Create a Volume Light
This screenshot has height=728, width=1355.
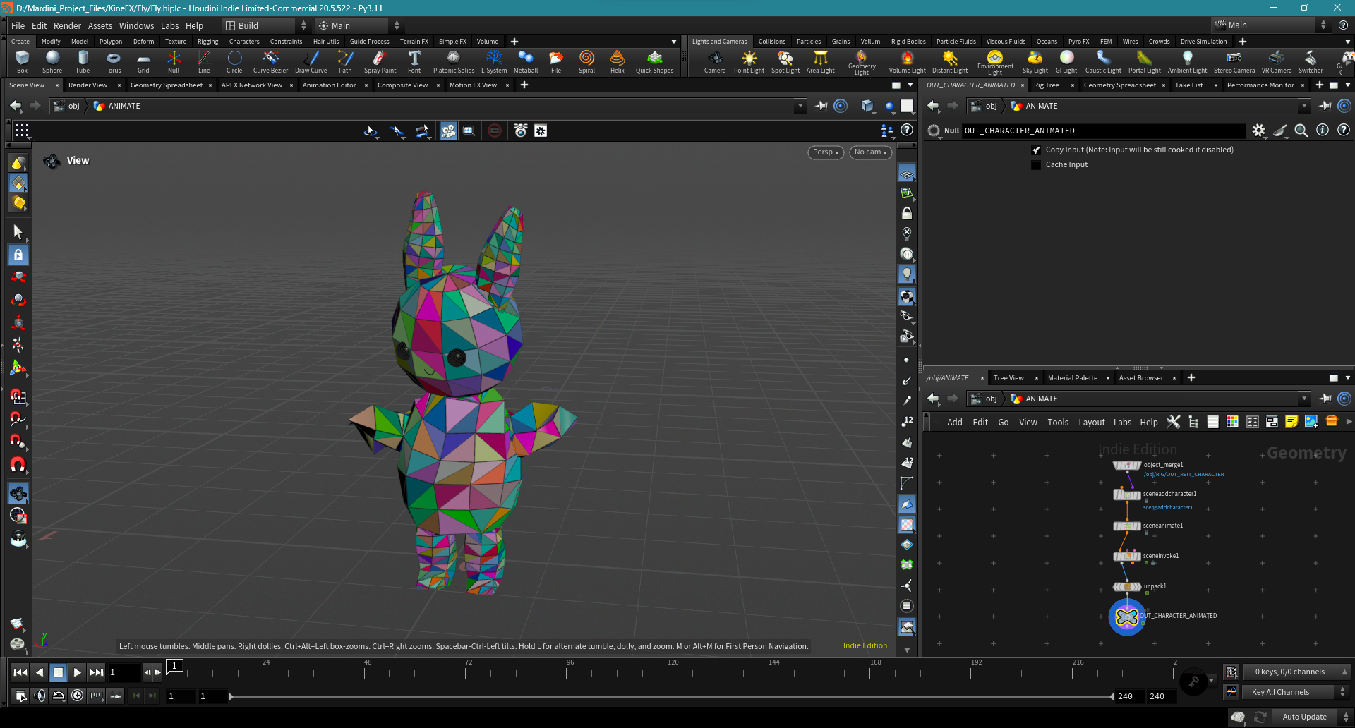tap(907, 62)
